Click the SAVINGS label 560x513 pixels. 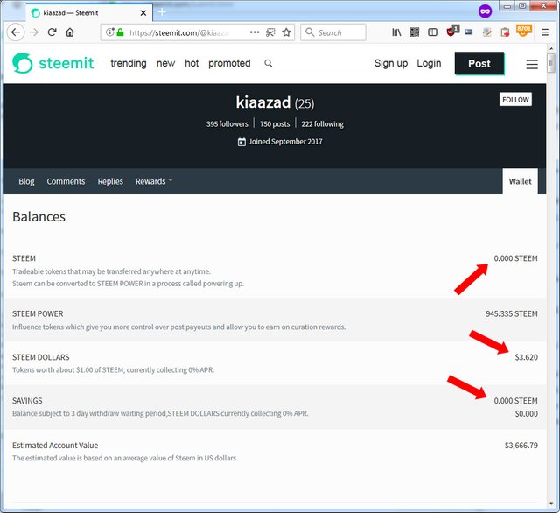tap(27, 401)
